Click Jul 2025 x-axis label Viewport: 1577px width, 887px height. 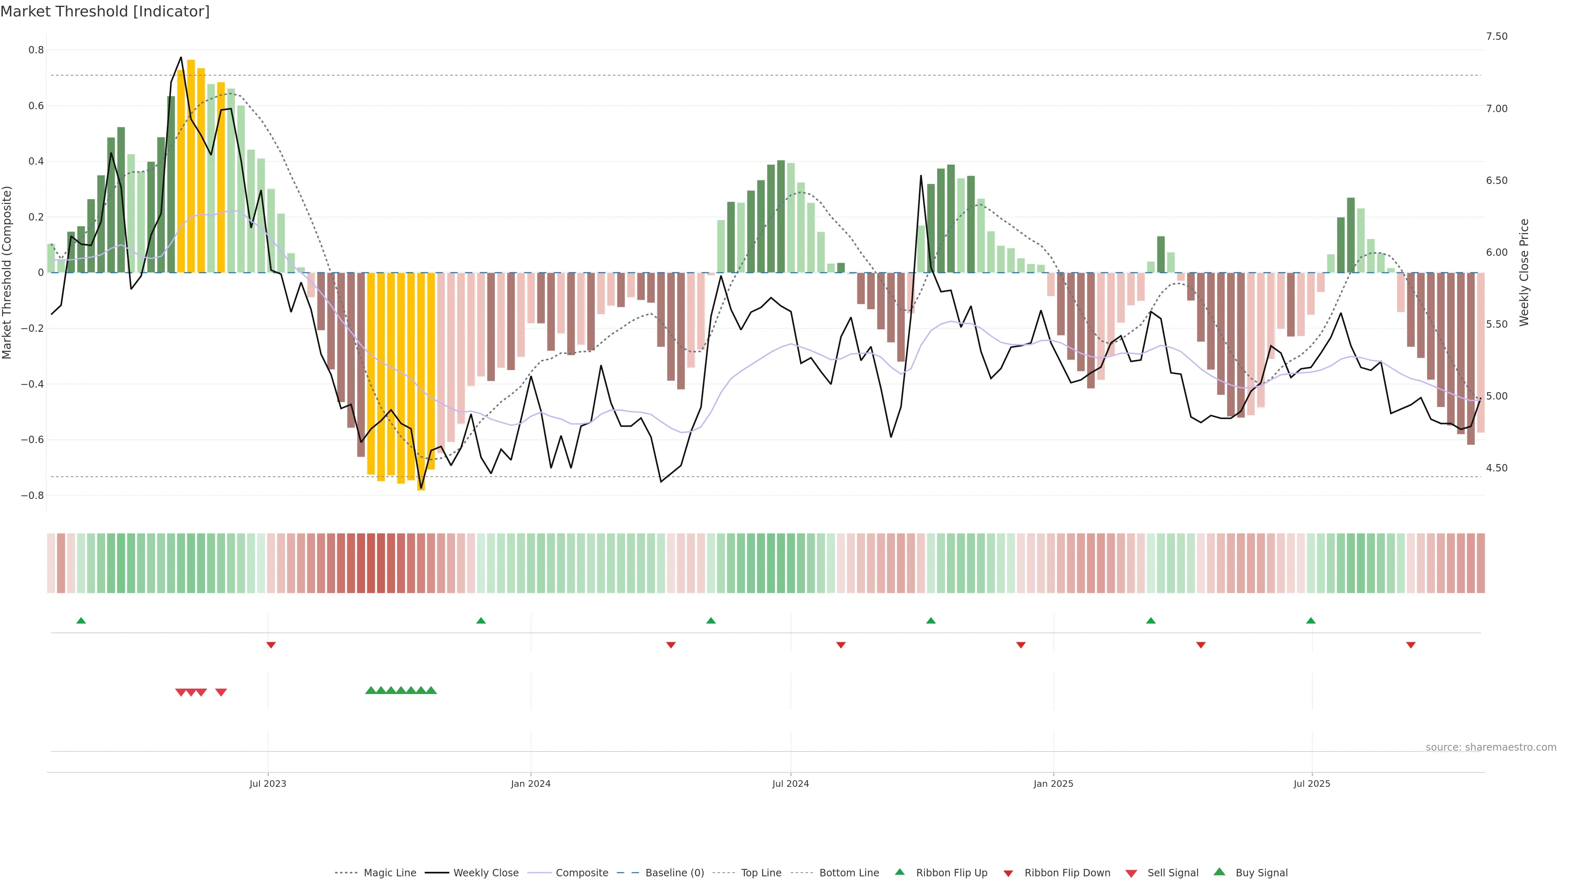point(1311,784)
